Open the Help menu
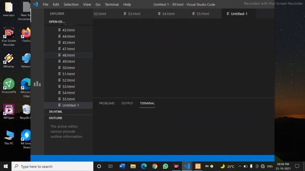This screenshot has width=305, height=171. point(127,4)
